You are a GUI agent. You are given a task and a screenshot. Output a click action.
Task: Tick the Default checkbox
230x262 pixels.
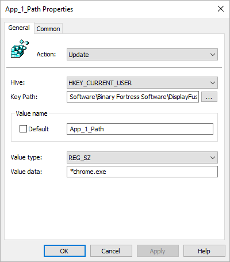tap(23, 129)
